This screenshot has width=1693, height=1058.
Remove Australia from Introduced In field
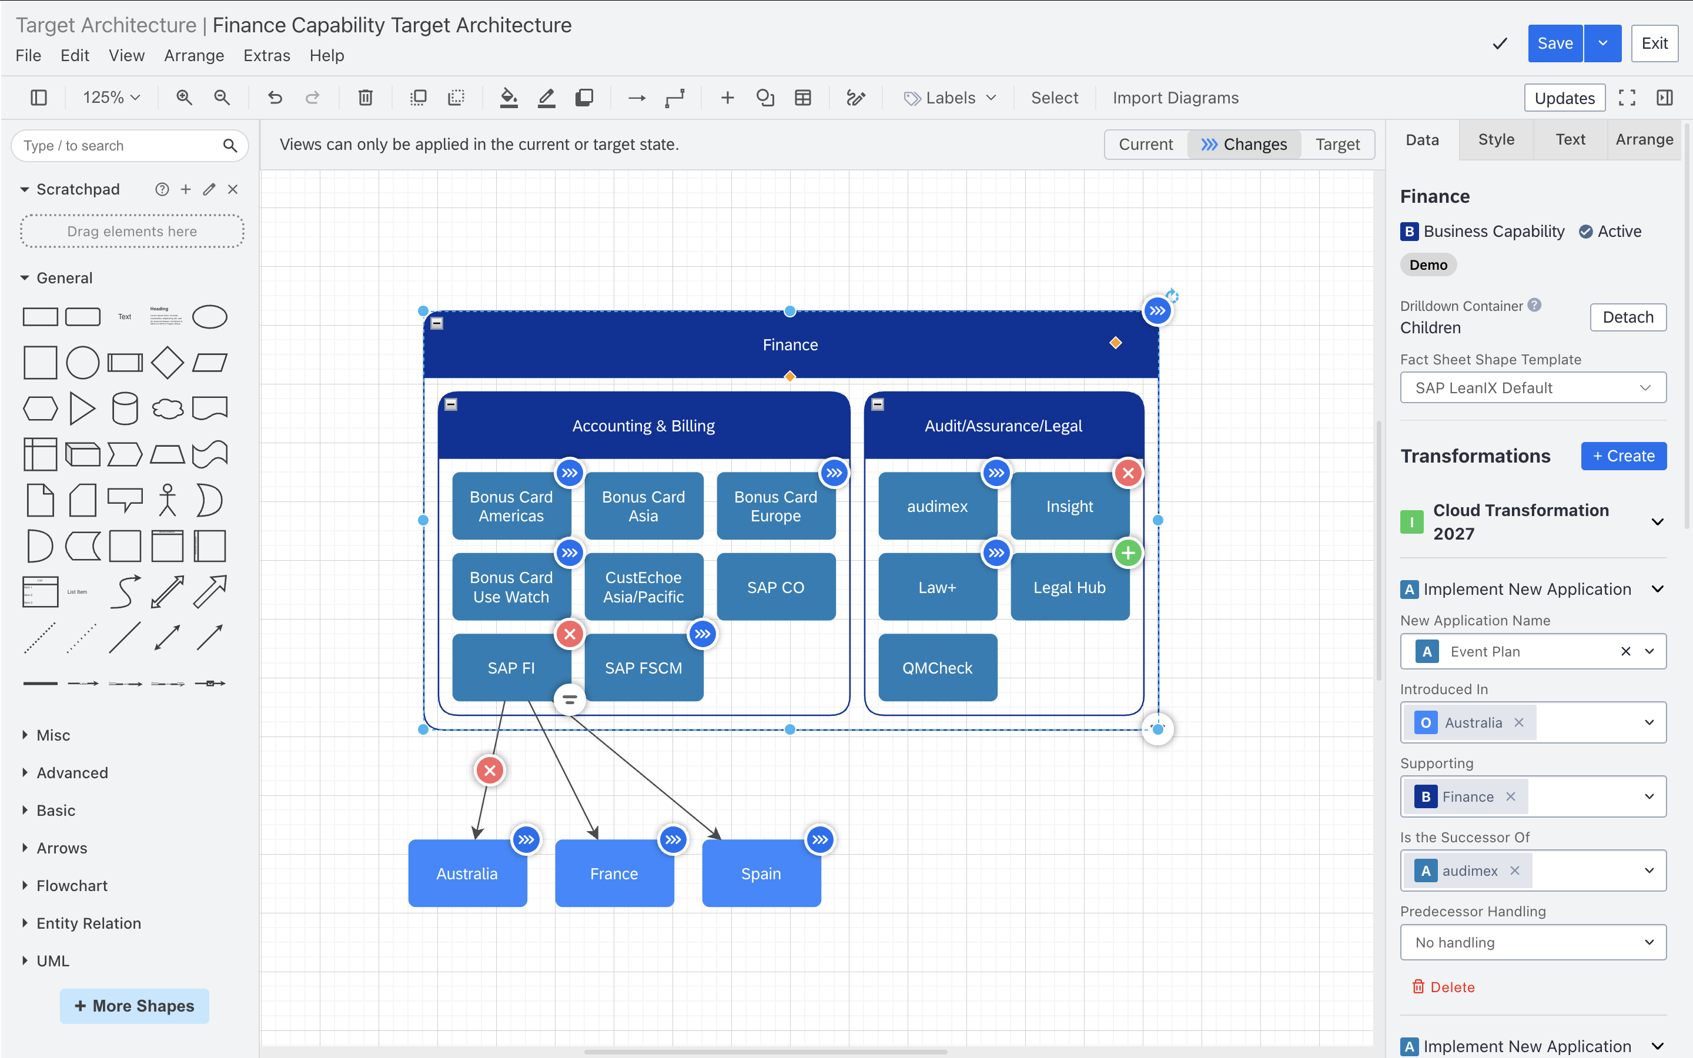(x=1519, y=722)
